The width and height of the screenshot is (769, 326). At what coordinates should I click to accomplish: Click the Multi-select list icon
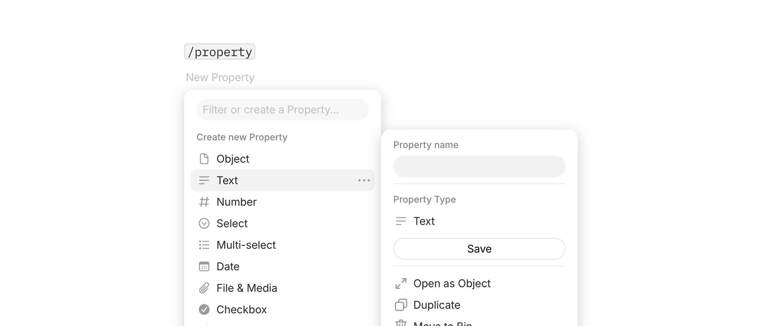(204, 245)
